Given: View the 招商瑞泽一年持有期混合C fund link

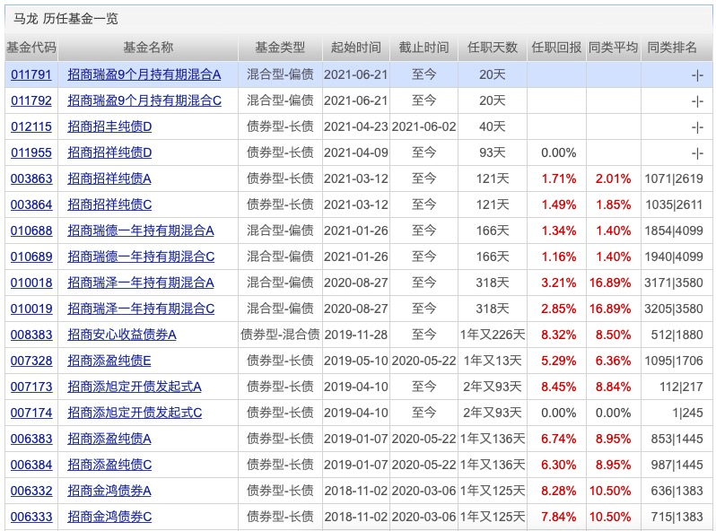Looking at the screenshot, I should 141,309.
